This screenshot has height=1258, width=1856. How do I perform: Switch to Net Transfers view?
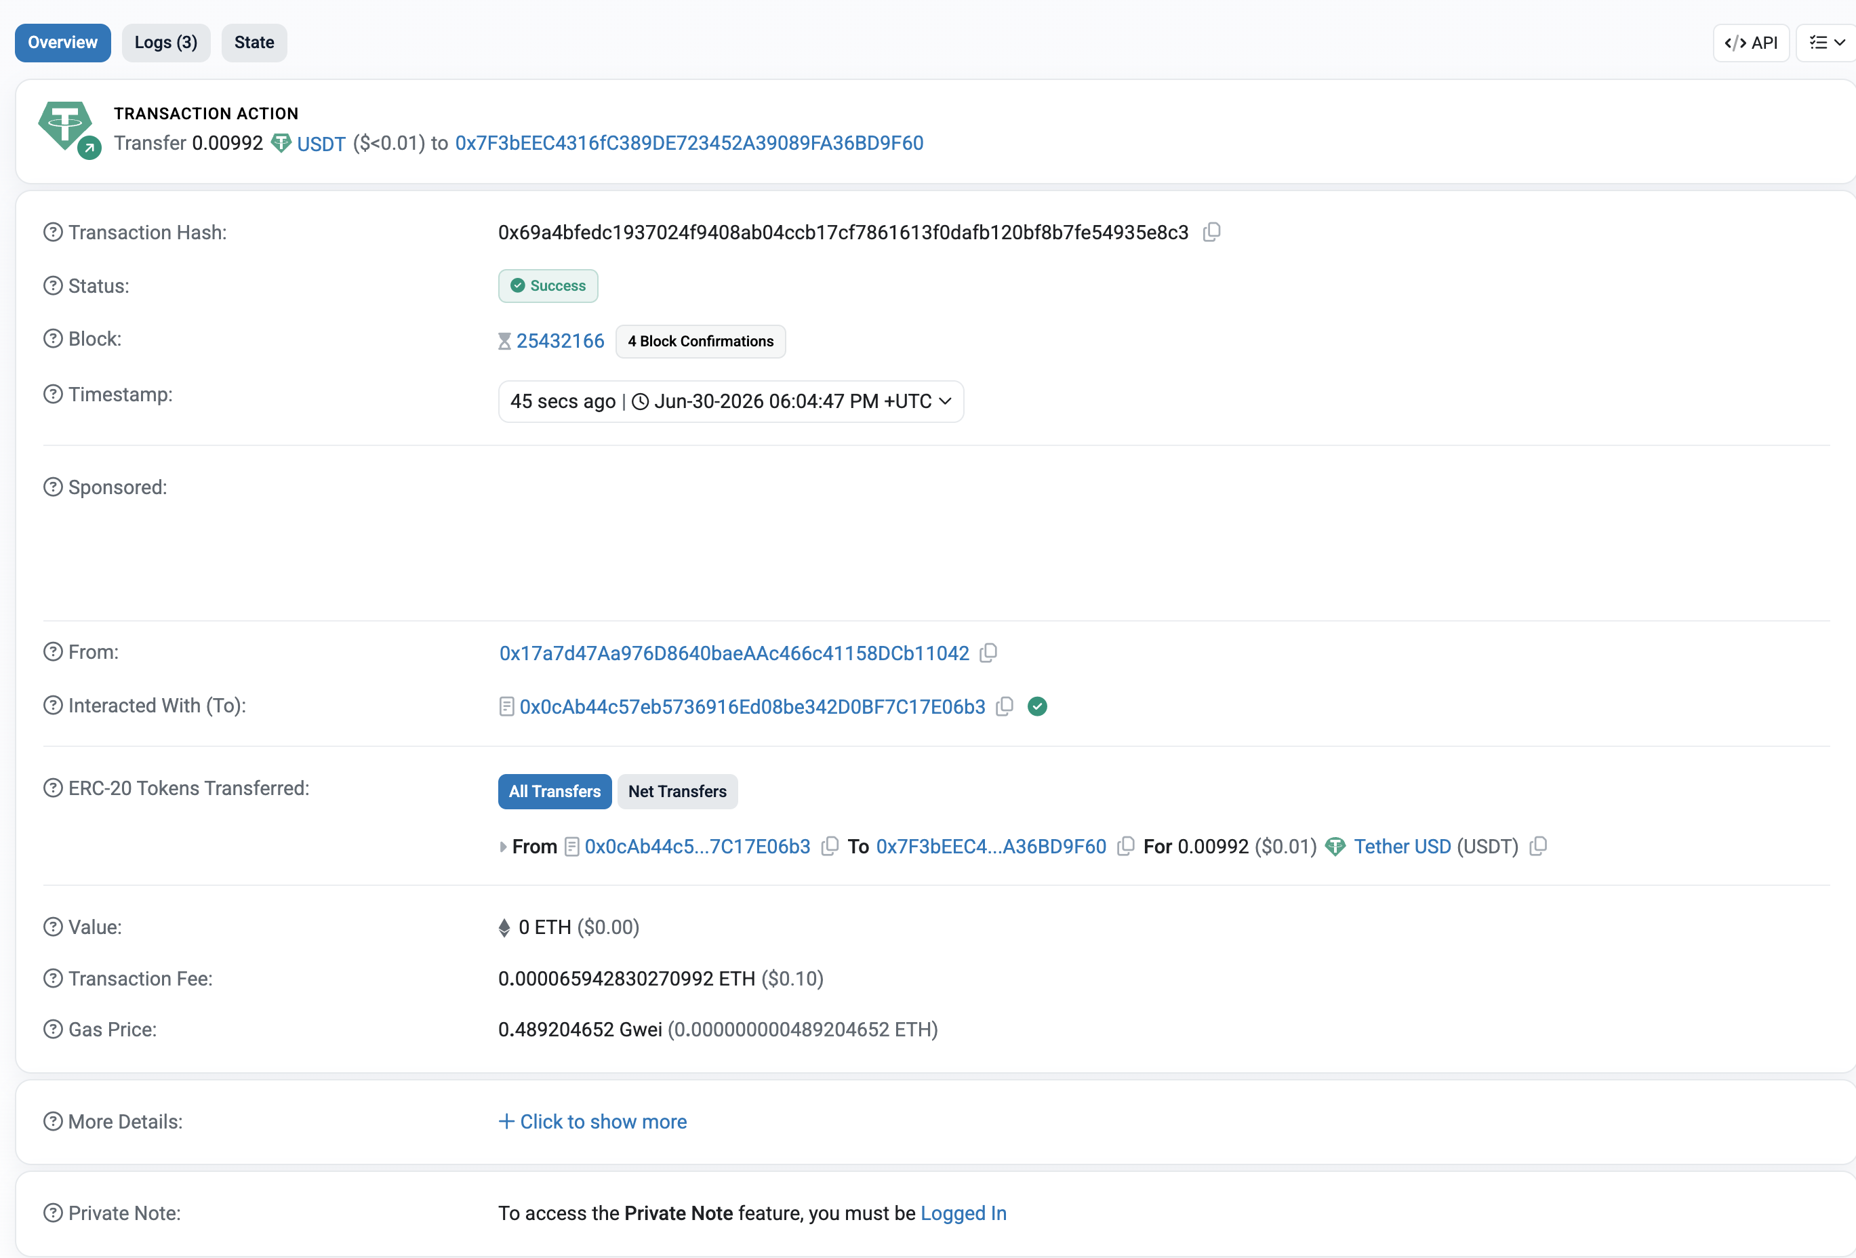coord(677,791)
